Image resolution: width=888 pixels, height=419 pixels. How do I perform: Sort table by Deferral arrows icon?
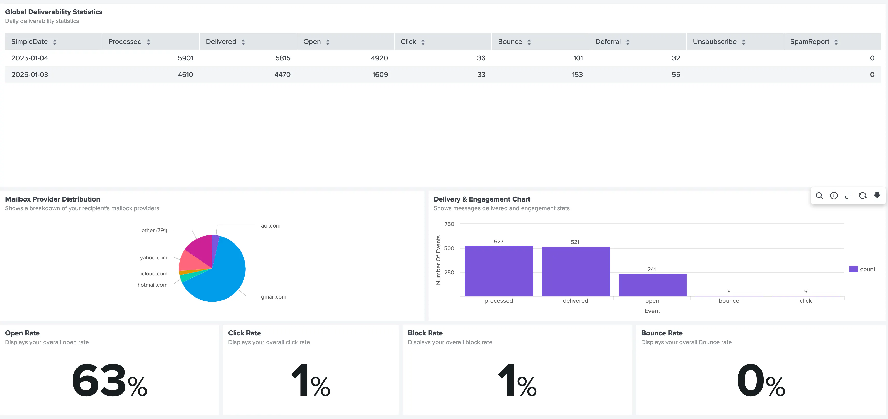627,42
